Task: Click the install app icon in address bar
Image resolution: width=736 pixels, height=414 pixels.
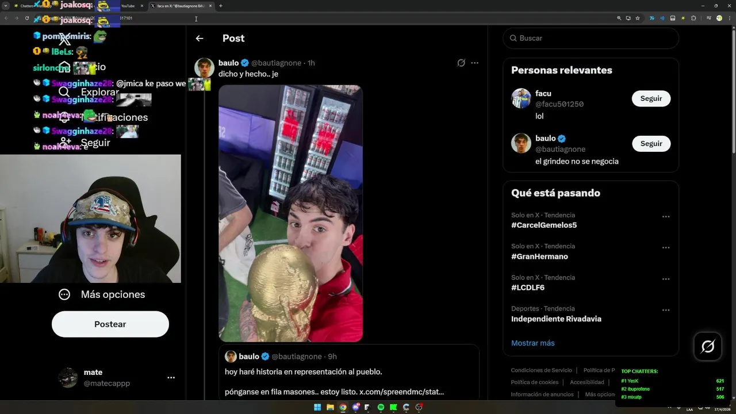Action: click(628, 18)
